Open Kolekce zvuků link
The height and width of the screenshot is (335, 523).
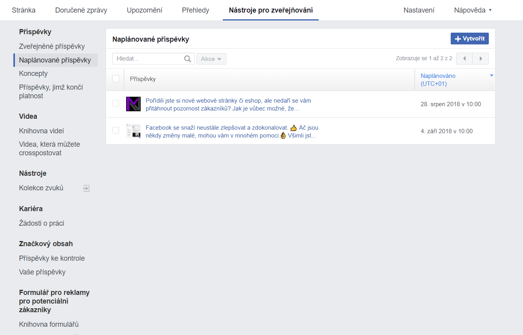point(41,188)
